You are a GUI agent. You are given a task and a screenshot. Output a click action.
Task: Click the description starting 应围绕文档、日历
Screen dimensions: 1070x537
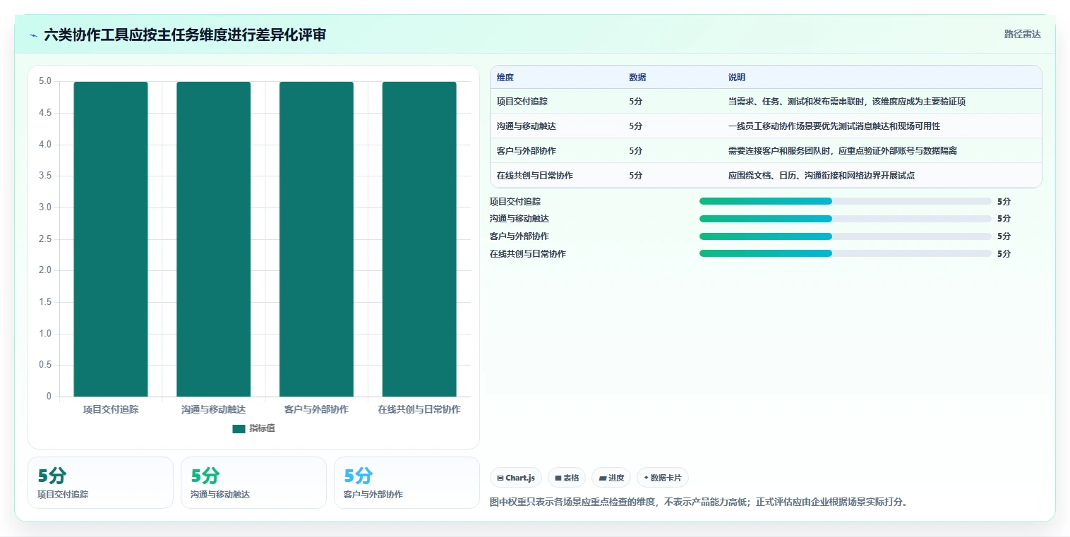pyautogui.click(x=822, y=176)
